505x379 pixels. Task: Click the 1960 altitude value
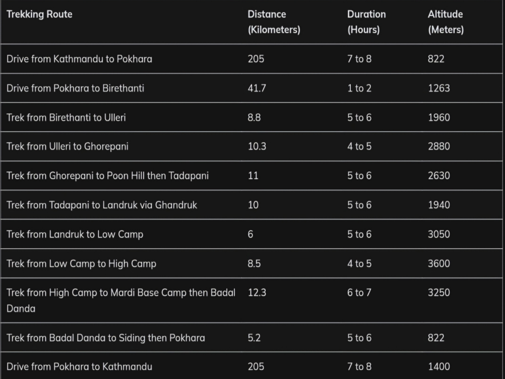tap(439, 118)
